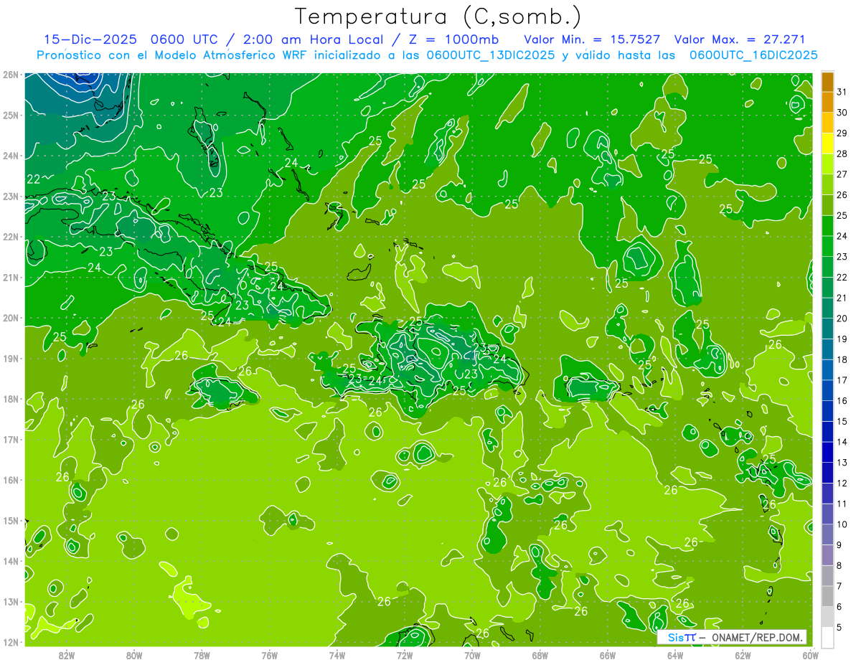Click 'Valor Max. = 27.271' text
Image resolution: width=861 pixels, height=665 pixels.
pyautogui.click(x=740, y=39)
